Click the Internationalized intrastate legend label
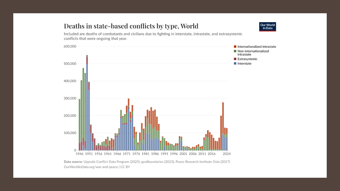 point(257,47)
